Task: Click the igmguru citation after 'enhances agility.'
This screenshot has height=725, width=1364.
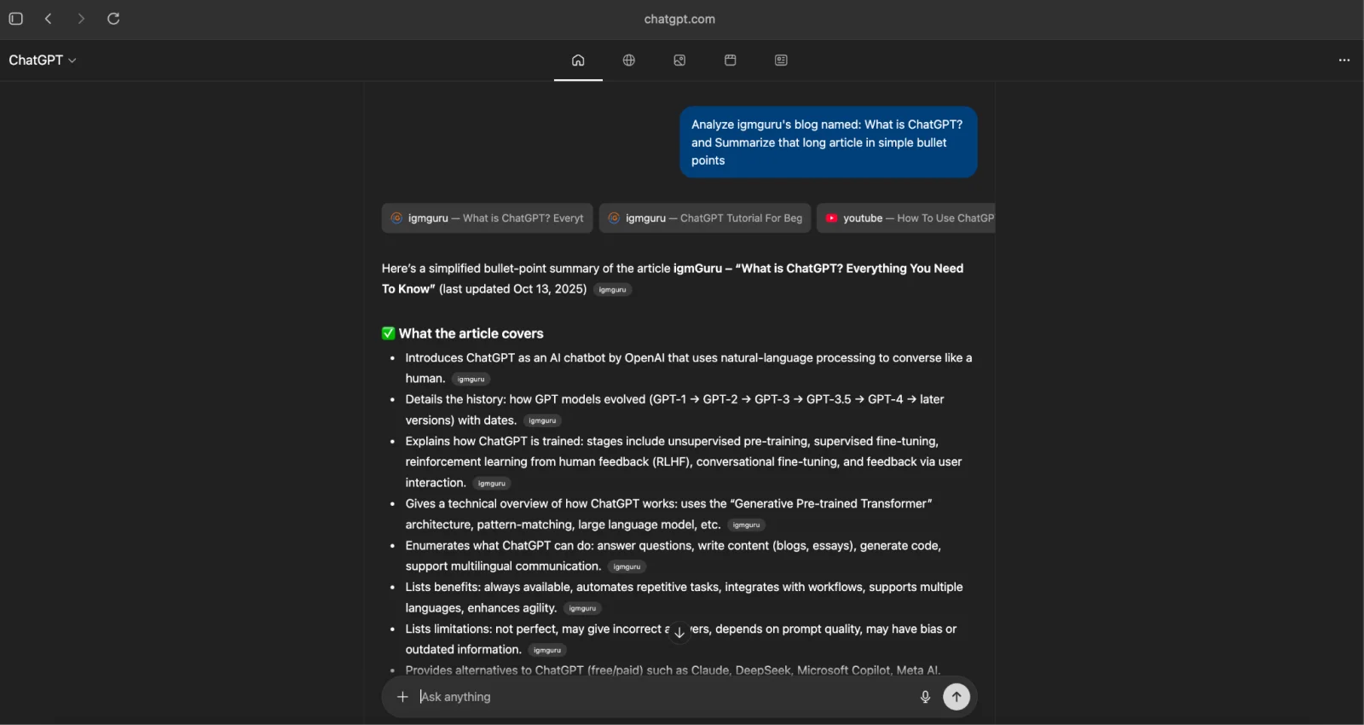Action: 582,609
